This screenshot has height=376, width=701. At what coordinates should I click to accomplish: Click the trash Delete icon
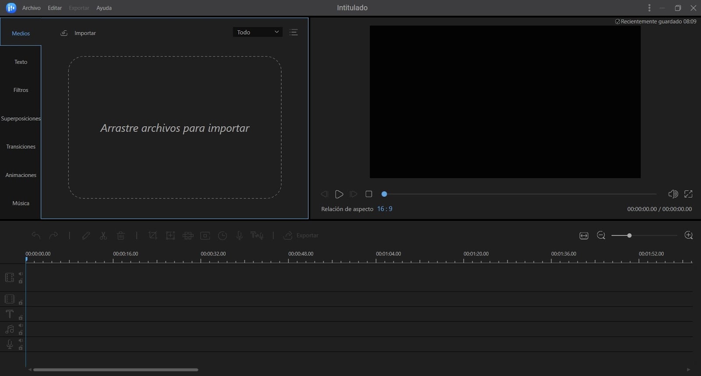coord(121,235)
